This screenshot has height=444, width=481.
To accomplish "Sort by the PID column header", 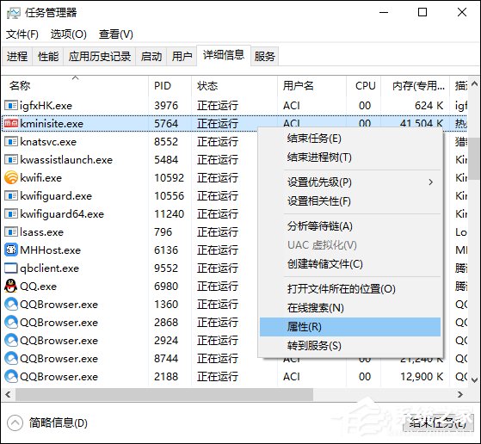I will [170, 85].
